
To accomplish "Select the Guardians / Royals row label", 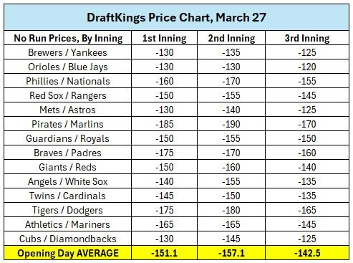I will click(68, 138).
